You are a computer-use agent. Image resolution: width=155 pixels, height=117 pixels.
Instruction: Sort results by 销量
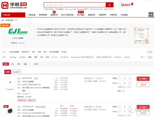(25, 64)
